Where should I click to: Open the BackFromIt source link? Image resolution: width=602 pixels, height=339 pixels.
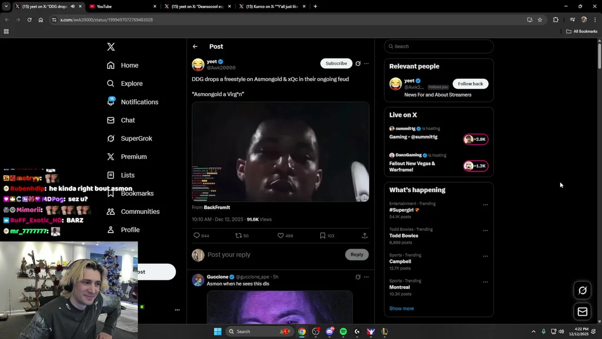point(217,207)
